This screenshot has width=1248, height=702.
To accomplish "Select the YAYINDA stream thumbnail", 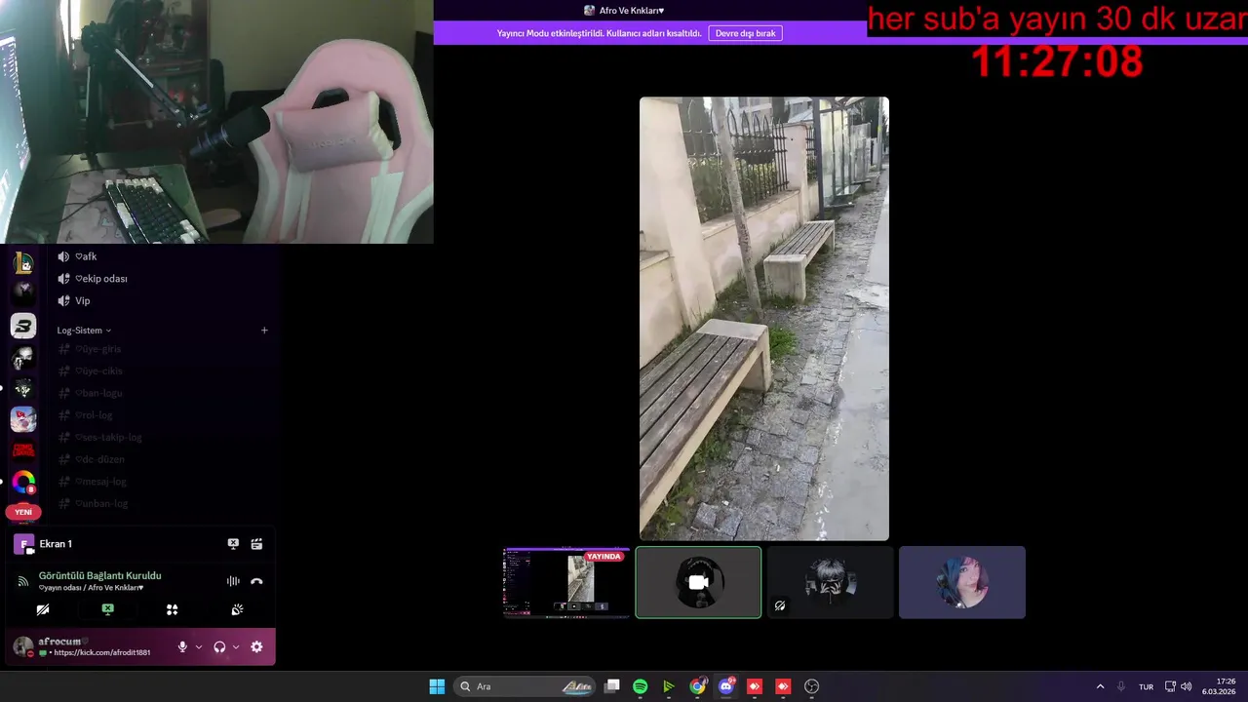I will pos(566,582).
